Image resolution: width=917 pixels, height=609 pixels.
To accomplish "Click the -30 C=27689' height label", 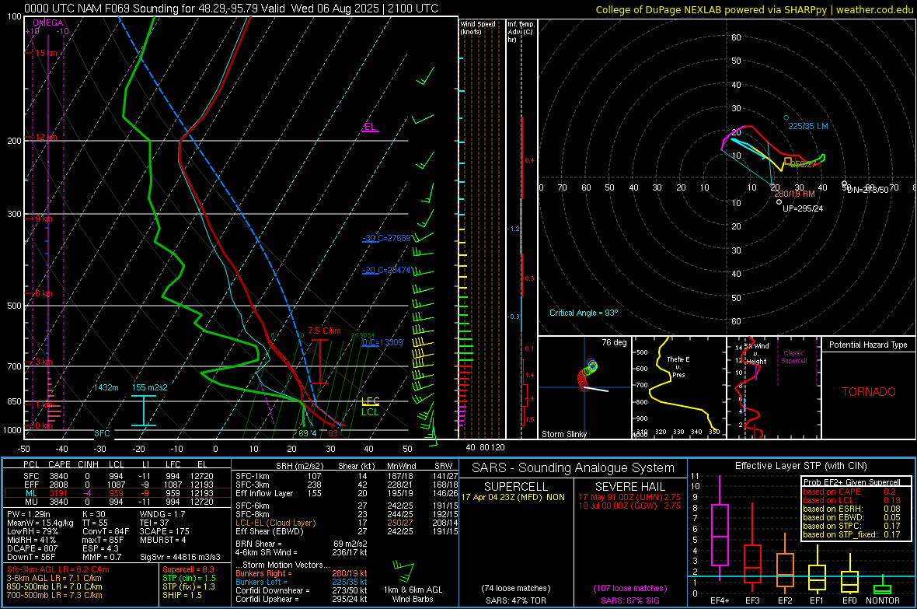I will click(386, 238).
